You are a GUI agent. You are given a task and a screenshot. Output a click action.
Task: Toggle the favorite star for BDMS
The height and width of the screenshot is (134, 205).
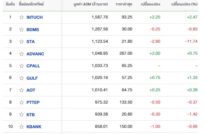[22, 30]
